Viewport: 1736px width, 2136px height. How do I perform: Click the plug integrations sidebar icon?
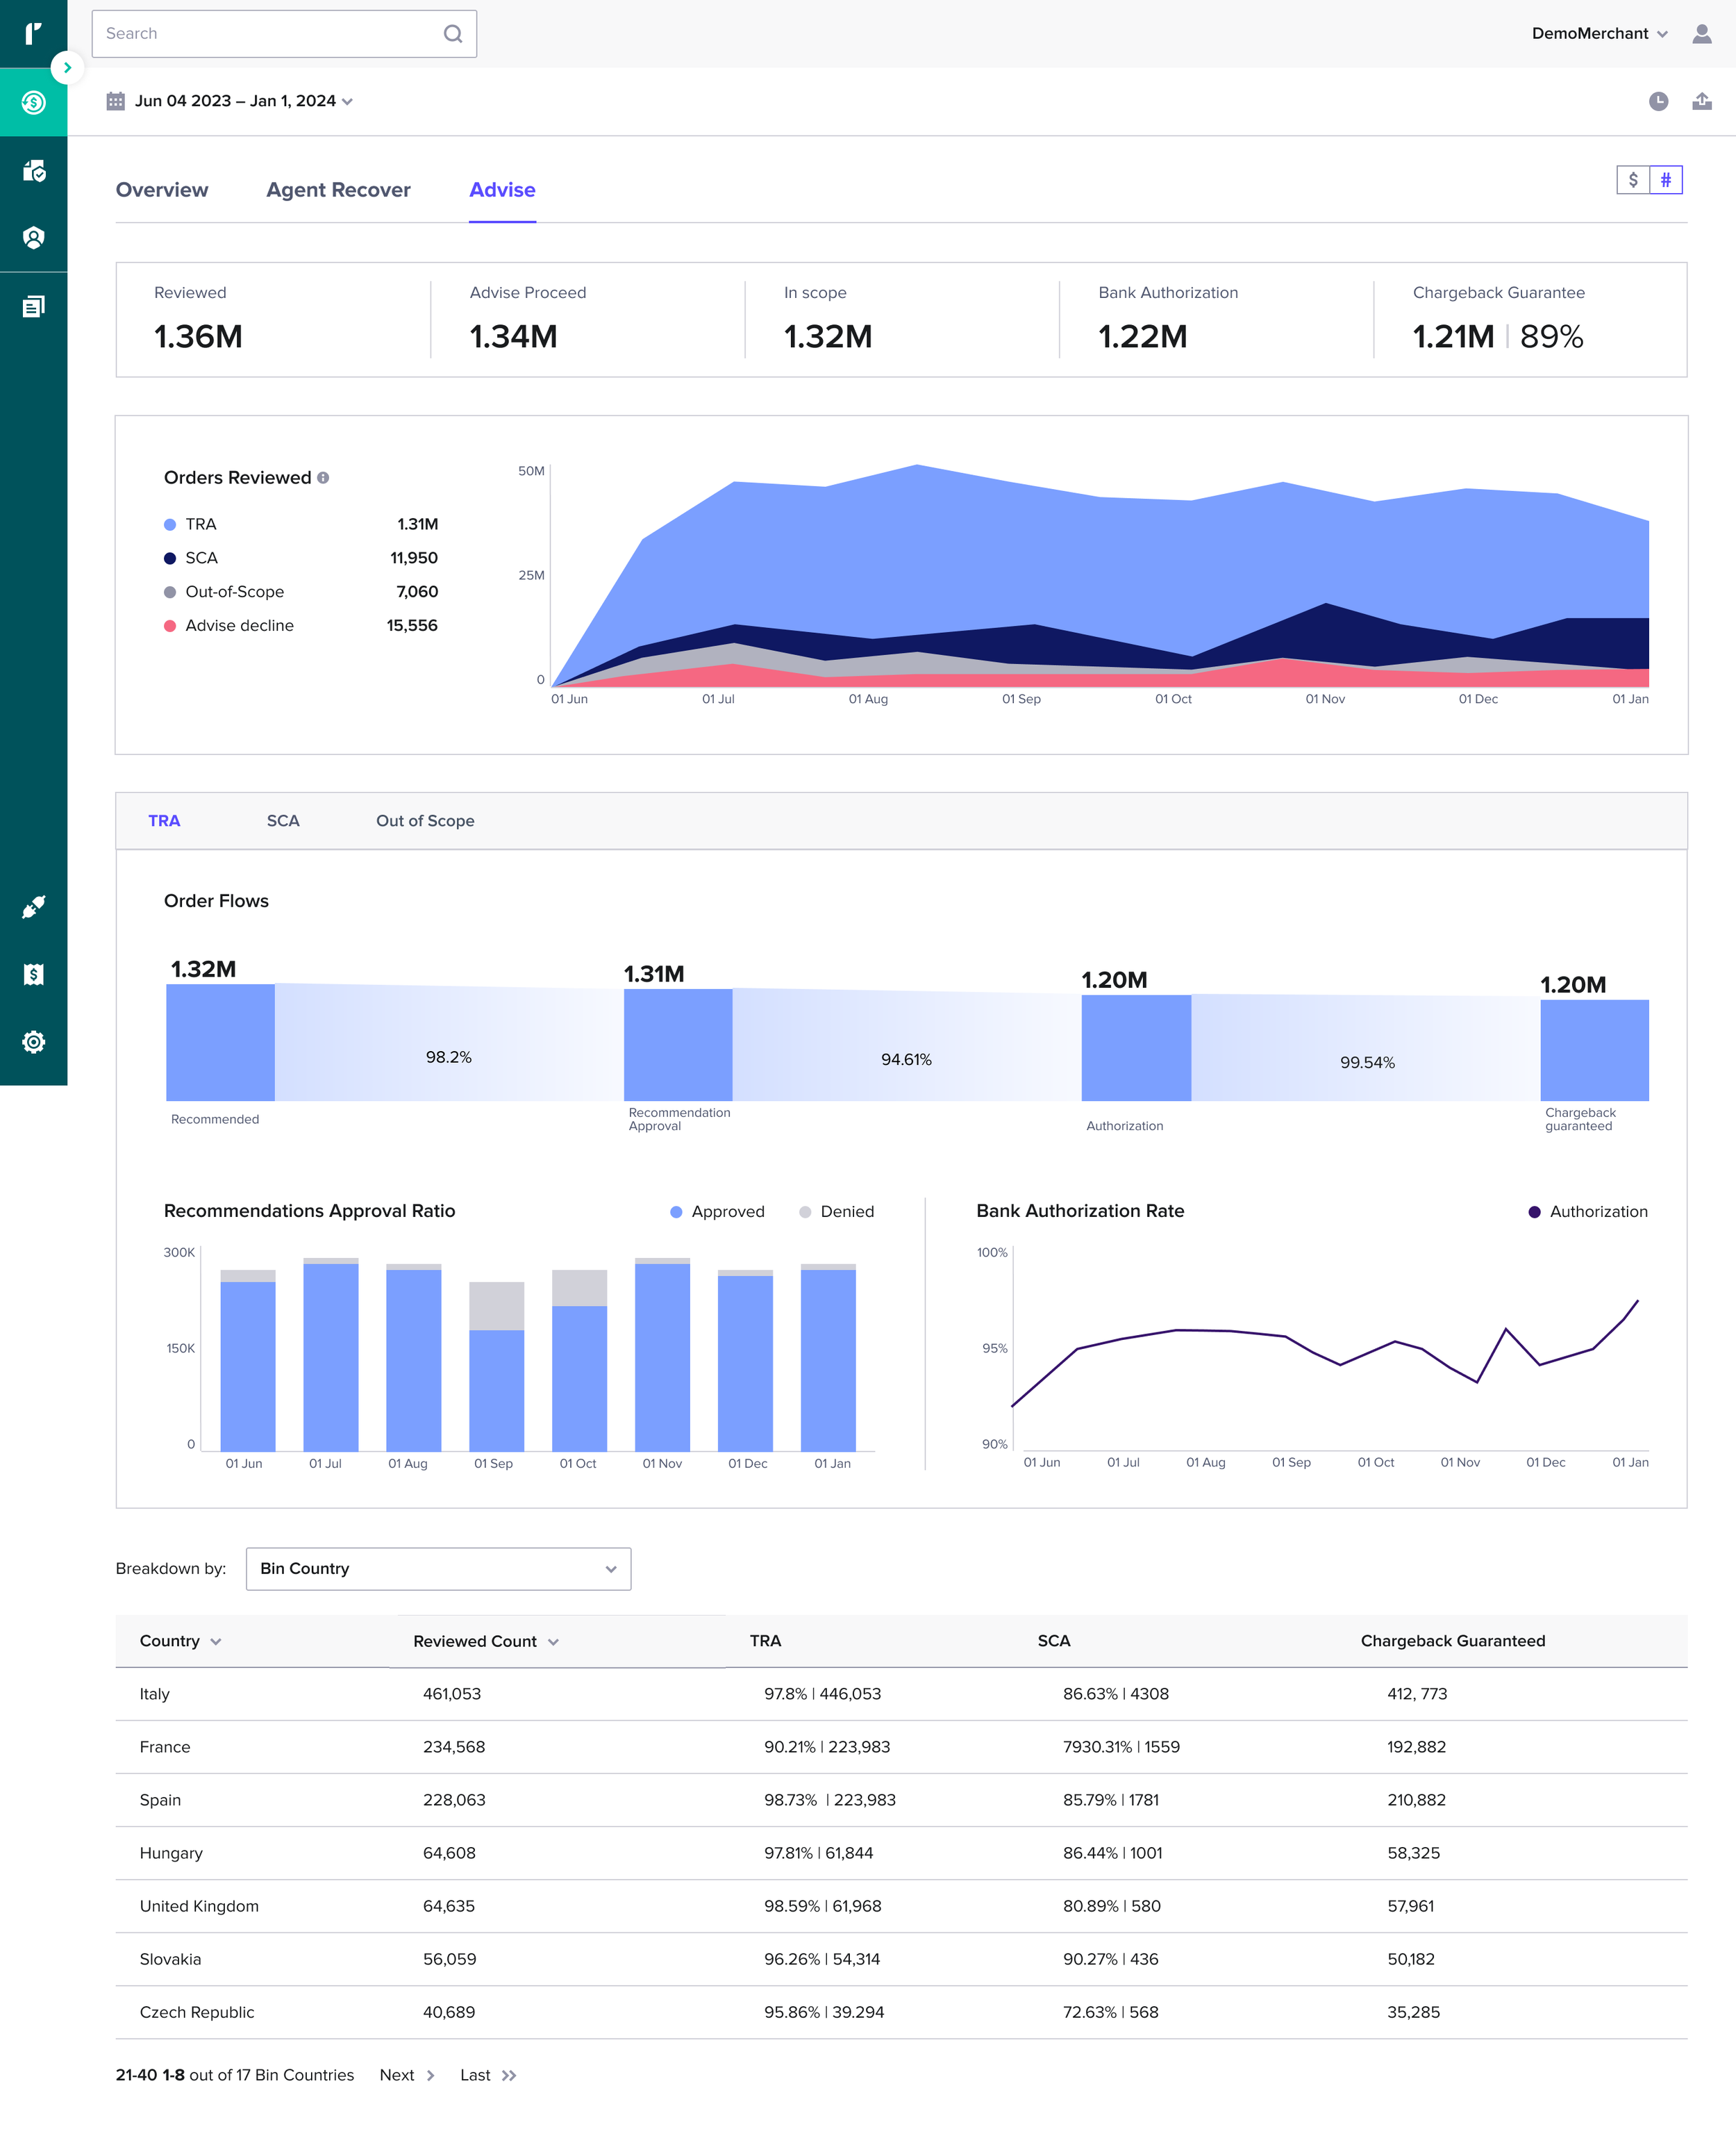click(33, 906)
